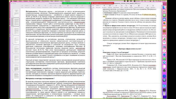The height and width of the screenshot is (99, 176).
Task: Select fourth page thumbnail in left sidebar
Action: click(x=16, y=40)
